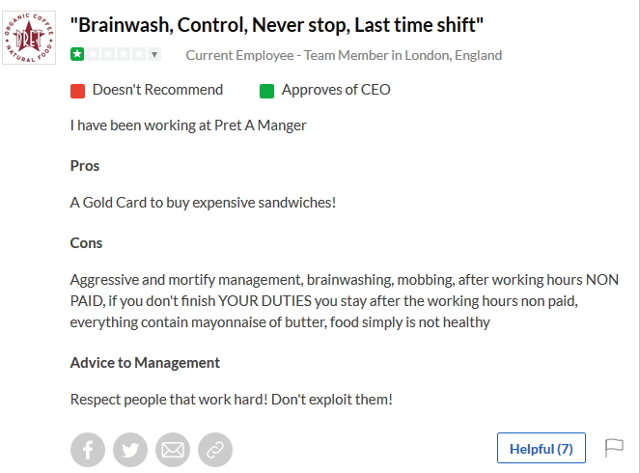This screenshot has width=640, height=473.
Task: Click the red Doesn't Recommend square
Action: pyautogui.click(x=78, y=91)
